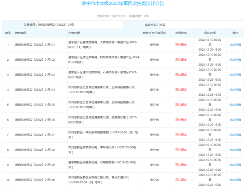Image resolution: width=244 pixels, height=187 pixels.
Task: Click the 阅读次数：736 text
Action: pos(139,16)
